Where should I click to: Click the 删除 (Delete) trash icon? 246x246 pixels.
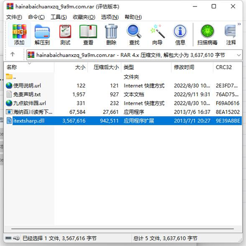pos(111,34)
